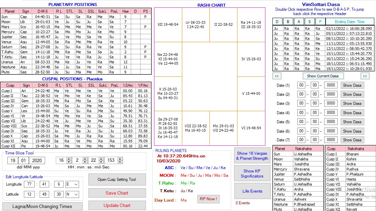
Task: Open the Latitude N/S direction dropdown
Action: (72, 194)
